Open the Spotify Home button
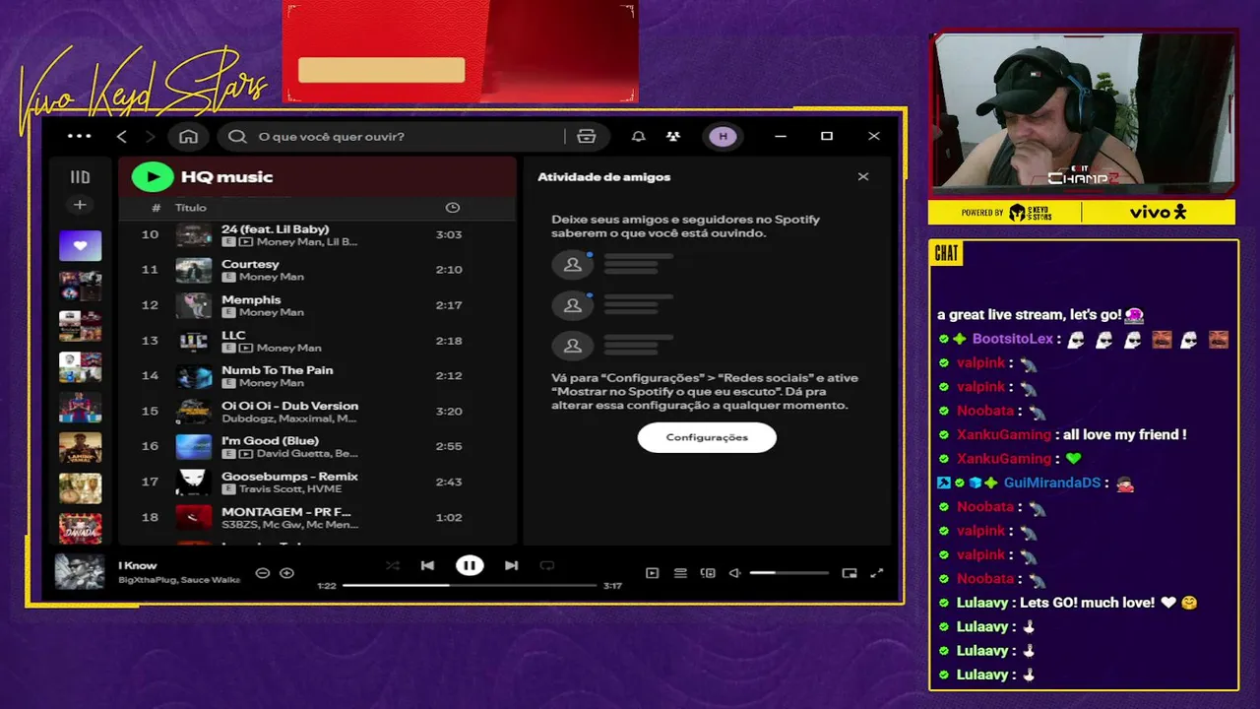Image resolution: width=1260 pixels, height=709 pixels. (188, 137)
